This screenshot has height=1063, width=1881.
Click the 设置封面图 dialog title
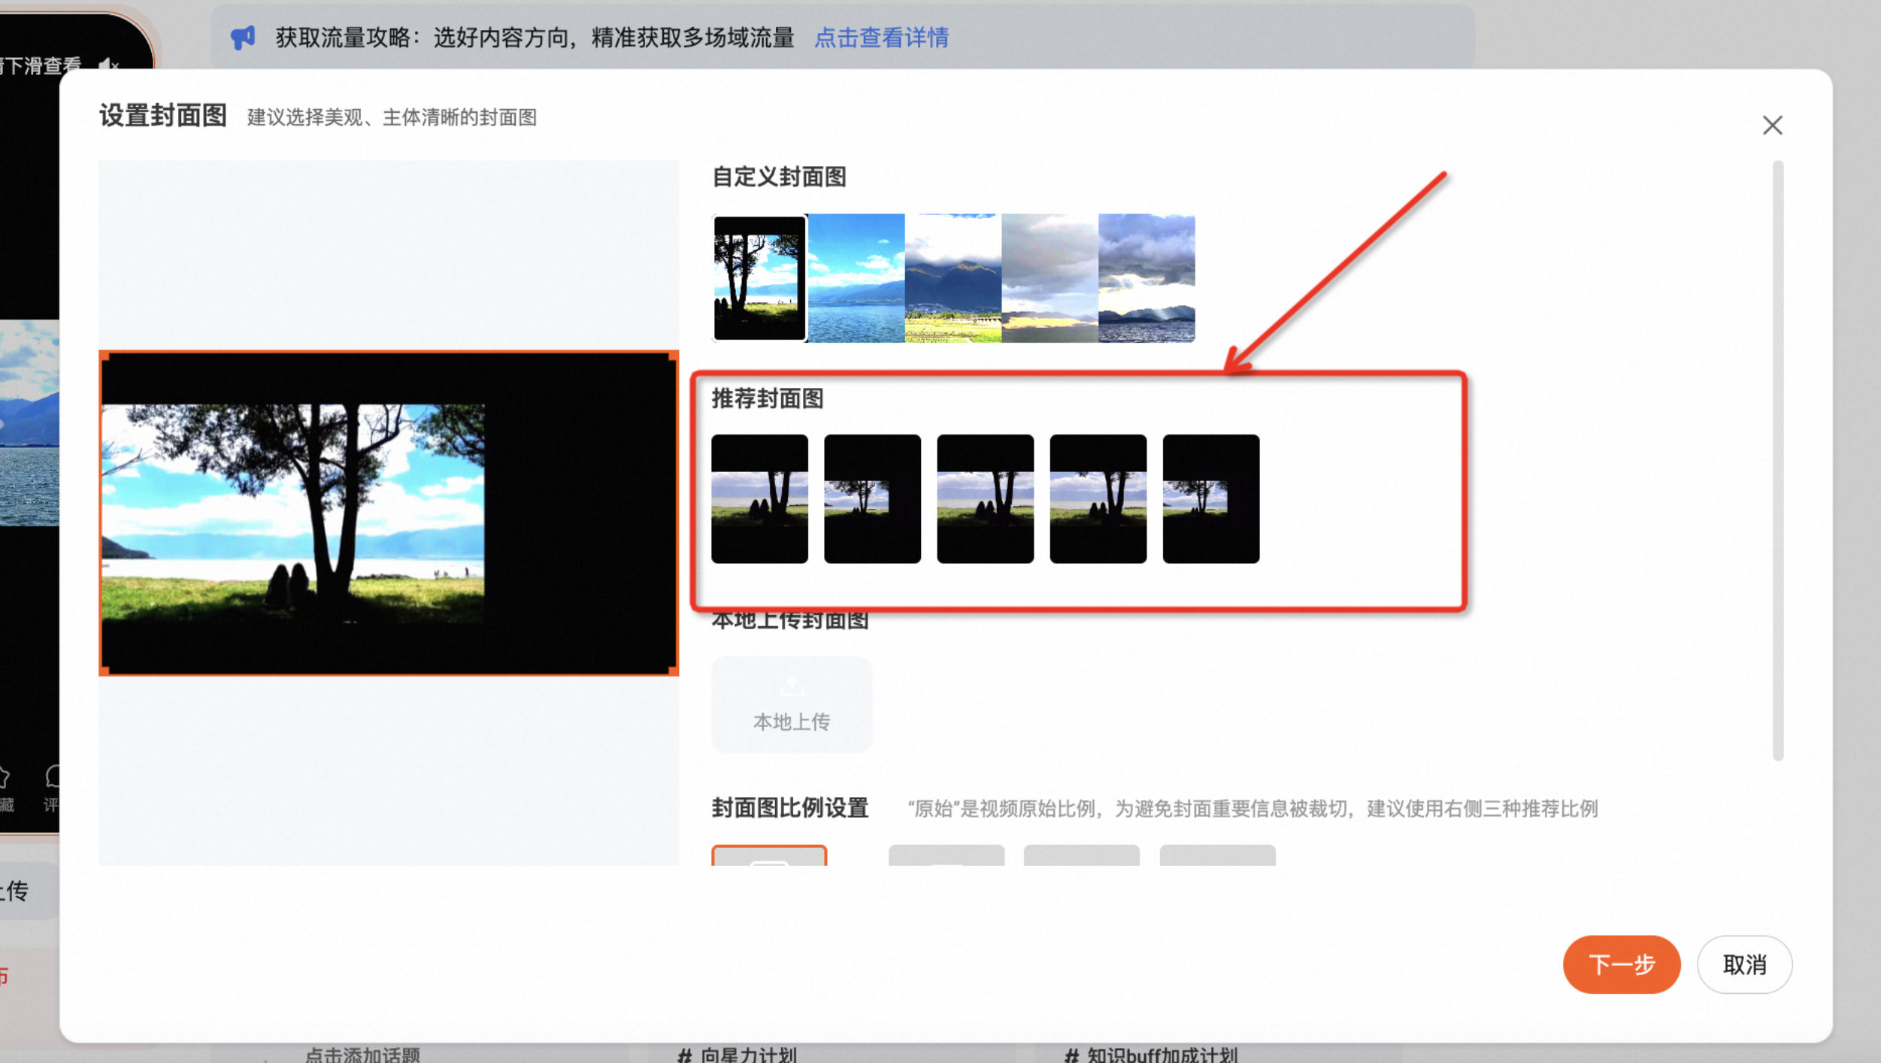click(x=162, y=116)
